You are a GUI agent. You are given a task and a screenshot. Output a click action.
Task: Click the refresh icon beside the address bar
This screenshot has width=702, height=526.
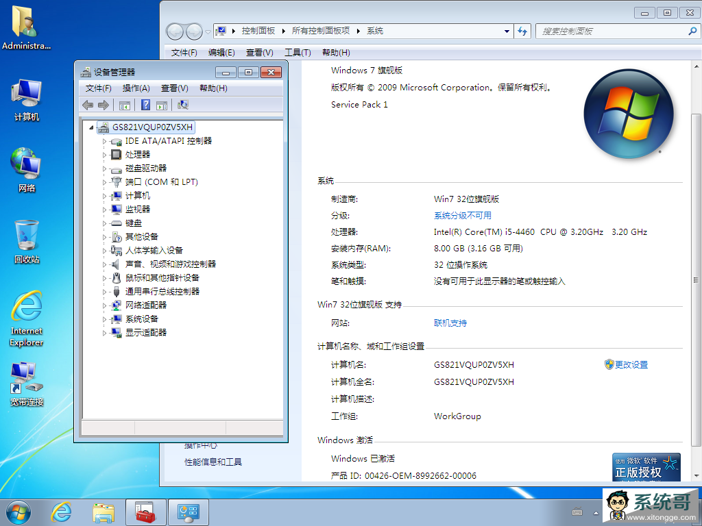click(x=522, y=31)
